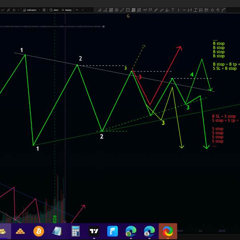The height and width of the screenshot is (240, 240).
Task: Select the Text tool
Action: 173,10
